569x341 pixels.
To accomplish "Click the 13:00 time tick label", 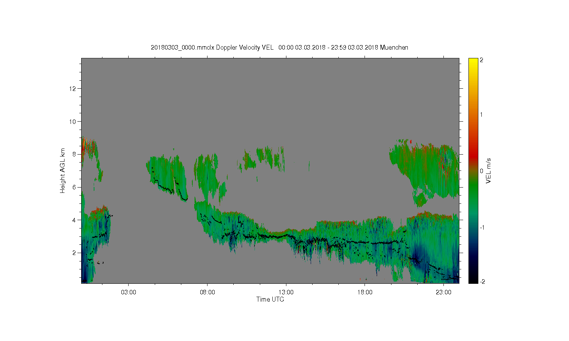I will click(x=286, y=293).
